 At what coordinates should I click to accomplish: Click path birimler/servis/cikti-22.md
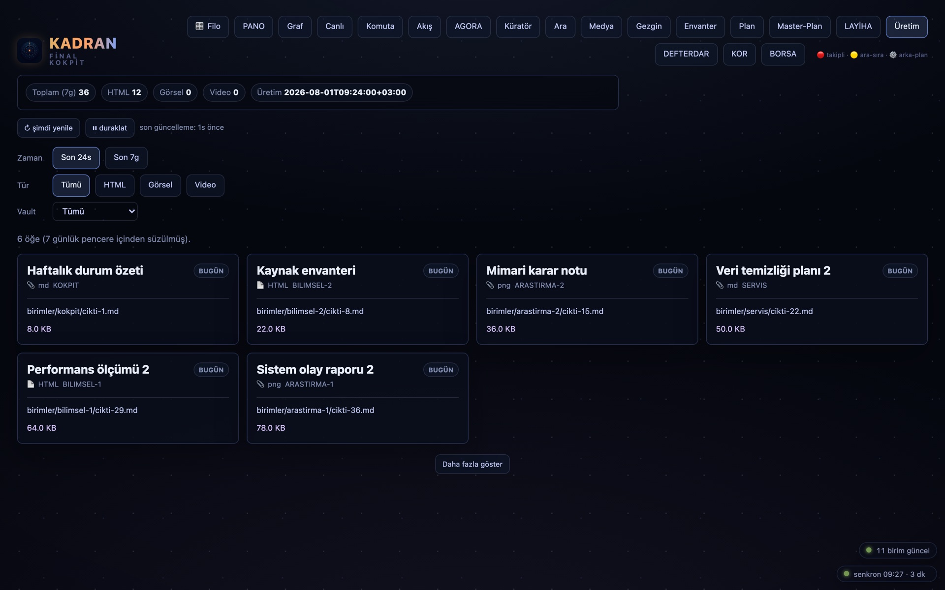tap(764, 311)
